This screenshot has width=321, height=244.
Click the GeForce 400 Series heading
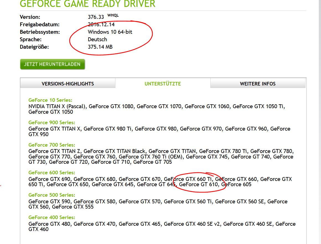click(x=52, y=217)
